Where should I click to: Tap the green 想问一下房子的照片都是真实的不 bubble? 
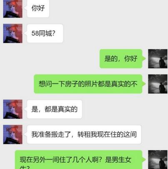(88, 84)
